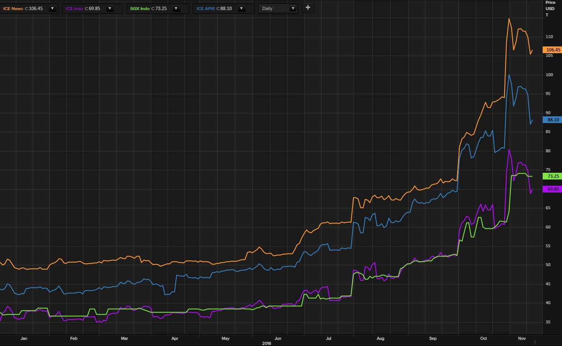Viewport: 562px width, 346px height.
Task: Expand the ICE API8 contract selector
Action: pos(241,8)
